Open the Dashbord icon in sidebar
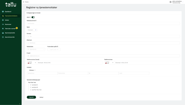Image resolution: width=185 pixels, height=105 pixels. tap(3, 12)
